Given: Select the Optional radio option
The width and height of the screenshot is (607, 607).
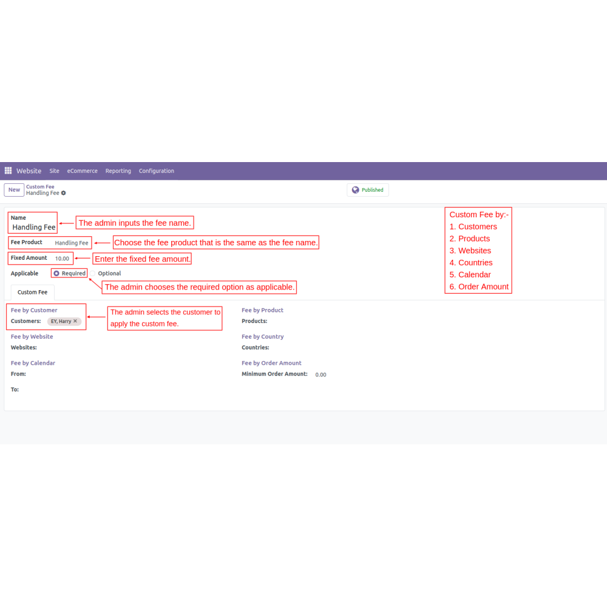Looking at the screenshot, I should pos(93,274).
